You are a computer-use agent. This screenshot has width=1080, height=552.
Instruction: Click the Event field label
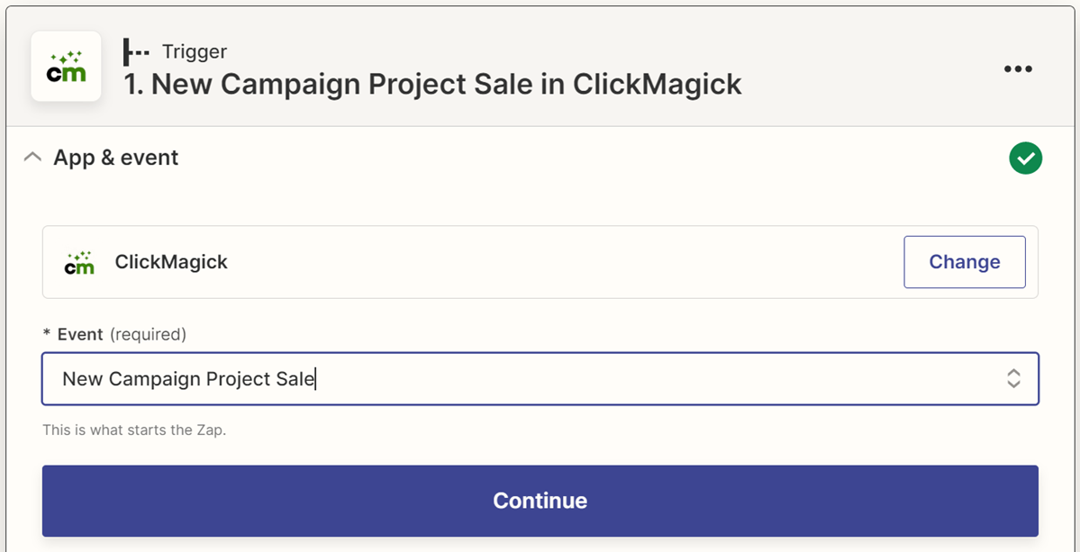[x=80, y=334]
